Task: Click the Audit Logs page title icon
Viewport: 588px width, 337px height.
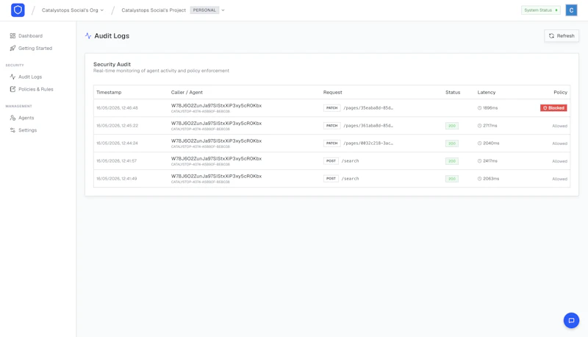Action: (88, 35)
